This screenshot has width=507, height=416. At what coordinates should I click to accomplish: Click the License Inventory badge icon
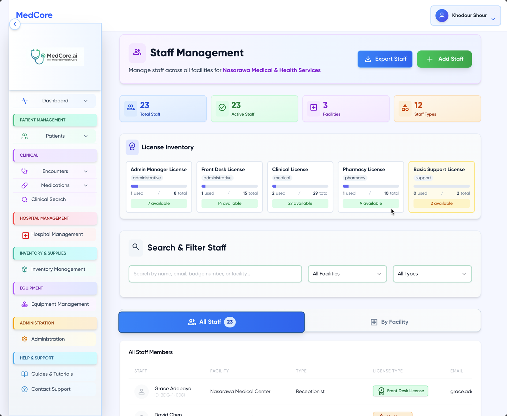(x=132, y=147)
